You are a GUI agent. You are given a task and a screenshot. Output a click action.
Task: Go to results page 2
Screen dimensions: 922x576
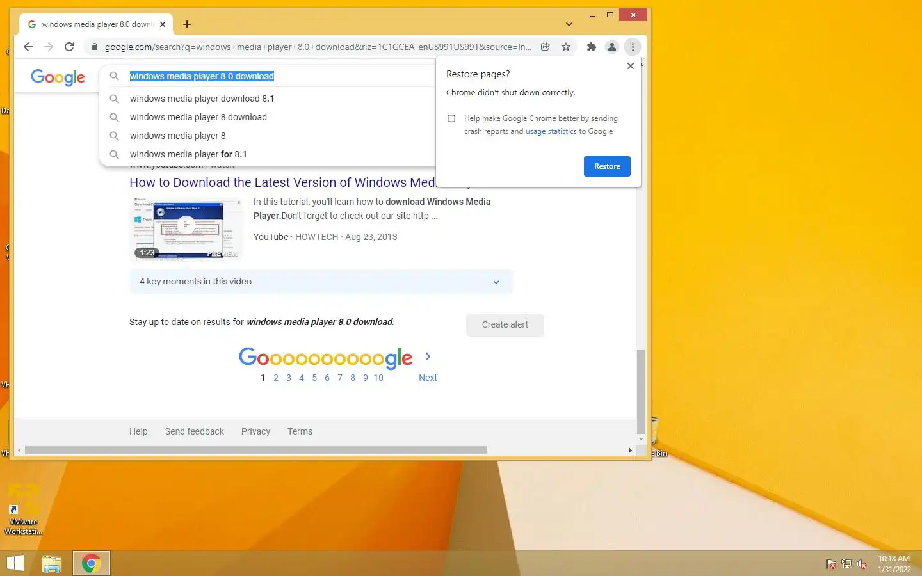276,378
